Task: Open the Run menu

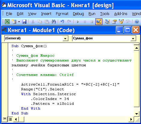Action: (x=92, y=14)
